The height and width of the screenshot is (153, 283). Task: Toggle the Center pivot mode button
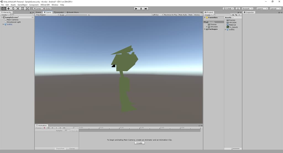click(37, 9)
